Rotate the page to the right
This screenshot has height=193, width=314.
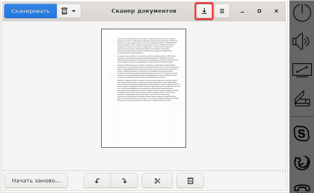(124, 181)
